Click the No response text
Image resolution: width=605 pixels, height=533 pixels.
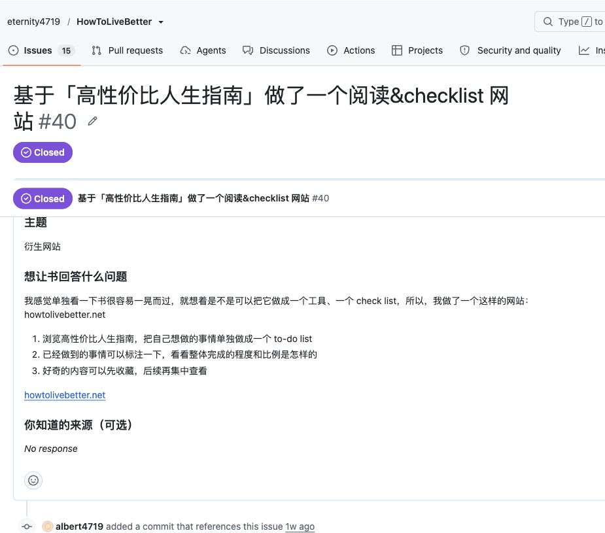coord(51,449)
